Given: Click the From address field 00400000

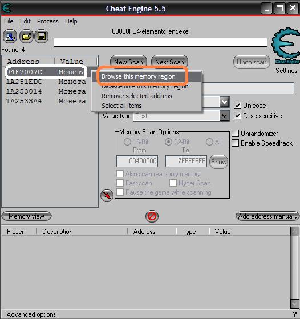Looking at the screenshot, I should tap(137, 161).
